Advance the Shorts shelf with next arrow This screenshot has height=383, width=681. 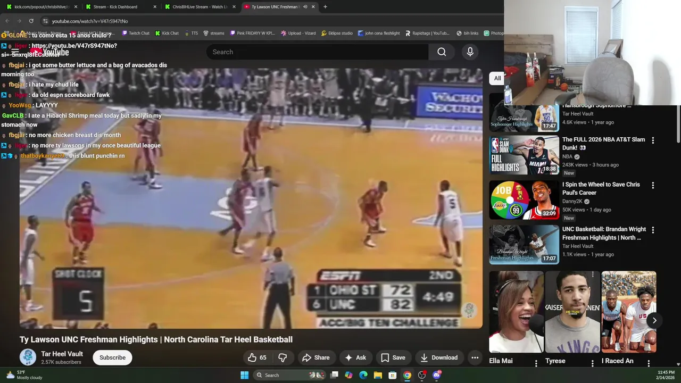pos(654,320)
